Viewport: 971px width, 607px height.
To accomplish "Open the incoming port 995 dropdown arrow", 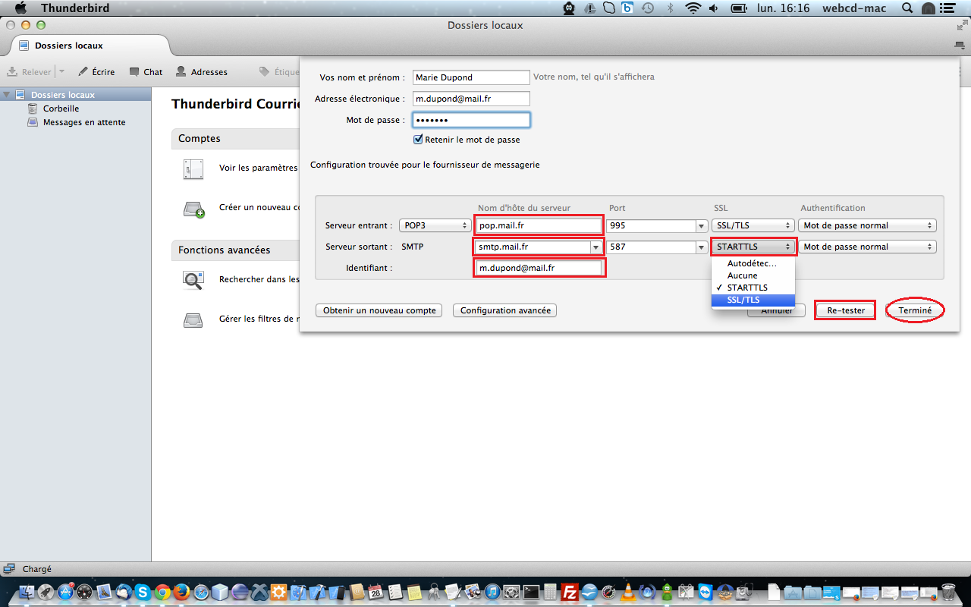I will click(702, 226).
